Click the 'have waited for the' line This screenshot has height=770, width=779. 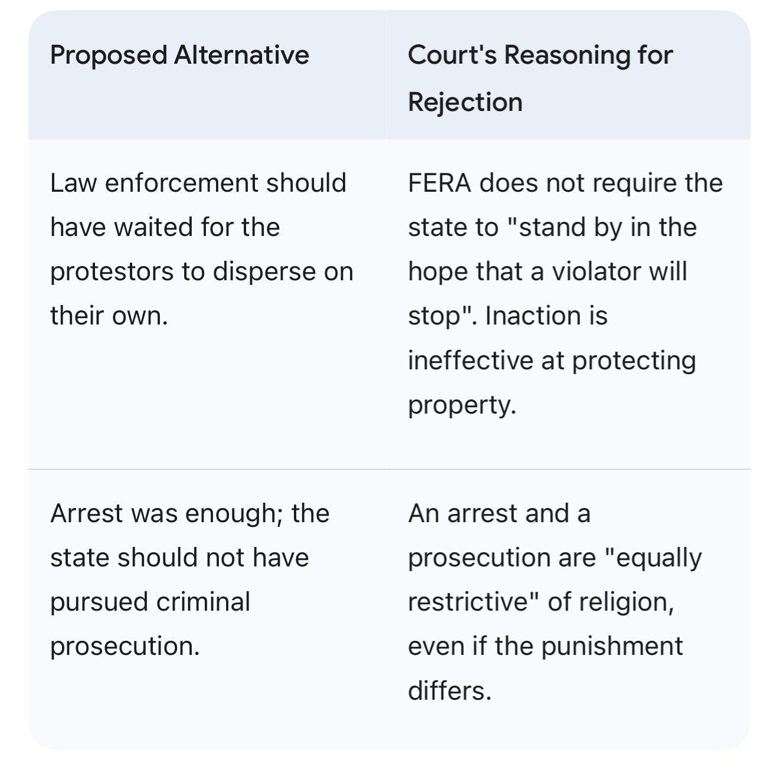[165, 227]
